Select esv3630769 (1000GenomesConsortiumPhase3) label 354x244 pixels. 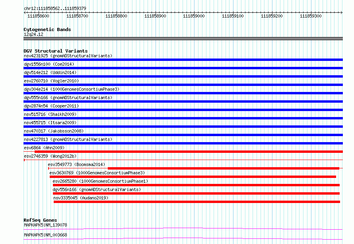pos(97,173)
